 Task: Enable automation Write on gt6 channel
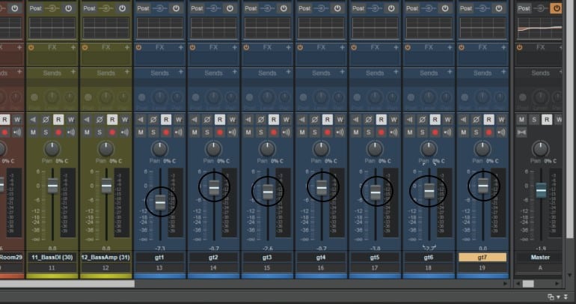(x=448, y=119)
